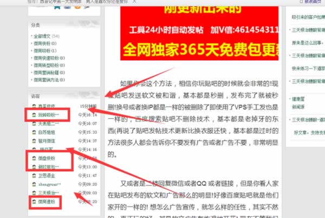The image size is (325, 218).
Task: Click comment text 好文章，支持支持
Action: [309, 133]
